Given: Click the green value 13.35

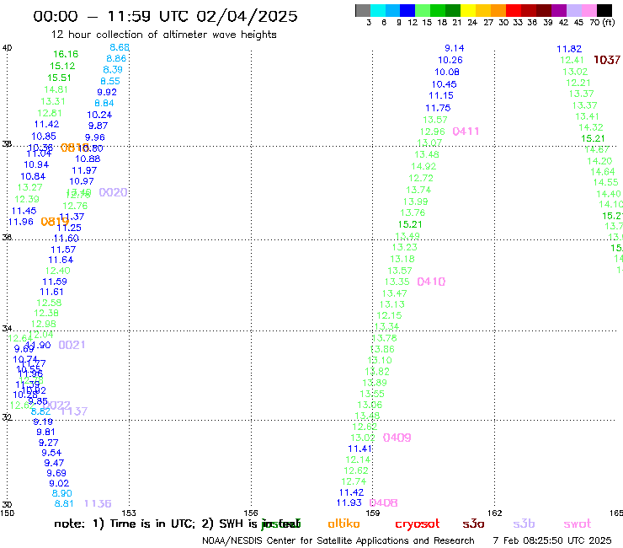Looking at the screenshot, I should pyautogui.click(x=397, y=282).
